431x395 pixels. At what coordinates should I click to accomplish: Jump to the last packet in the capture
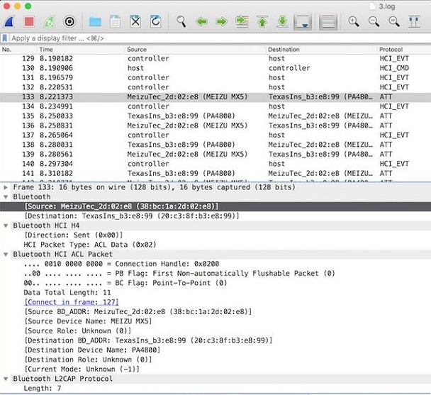tap(282, 21)
